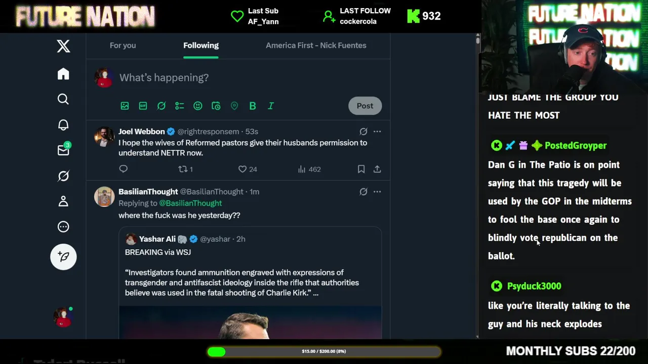648x364 pixels.
Task: Click the Last Sub heart icon
Action: [x=237, y=16]
